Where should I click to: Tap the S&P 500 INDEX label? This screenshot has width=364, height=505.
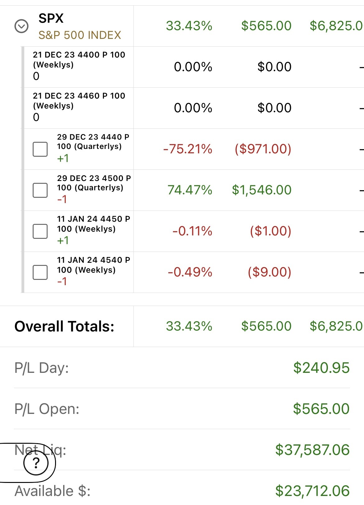tap(80, 35)
